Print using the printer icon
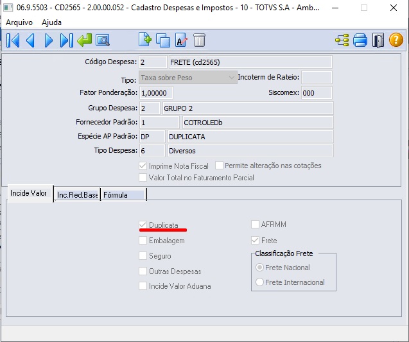 click(x=360, y=40)
